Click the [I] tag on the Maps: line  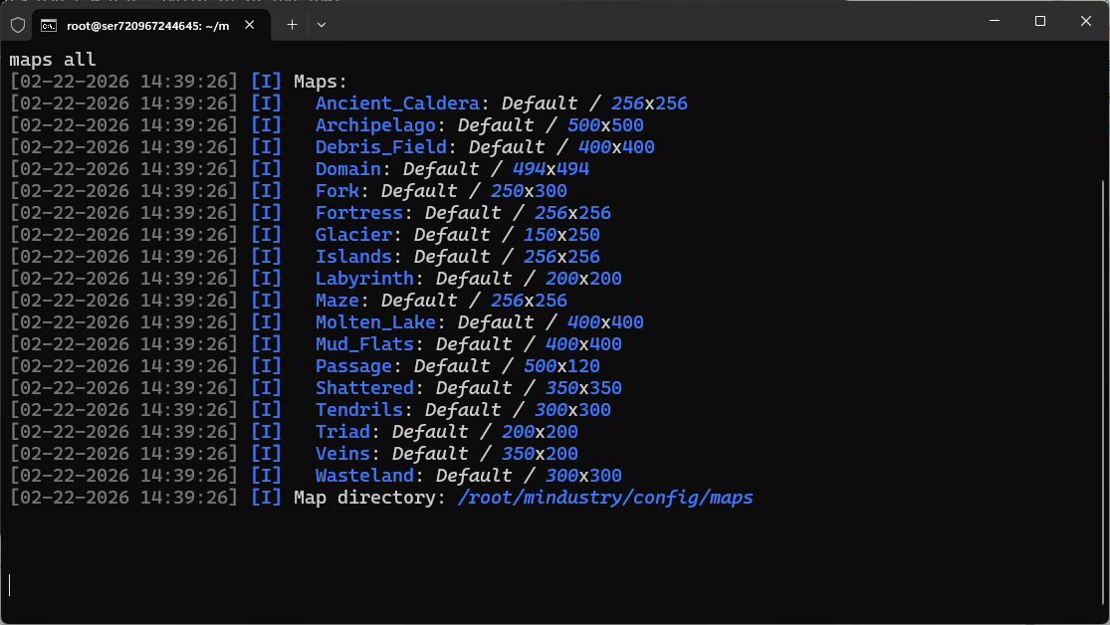pyautogui.click(x=266, y=82)
